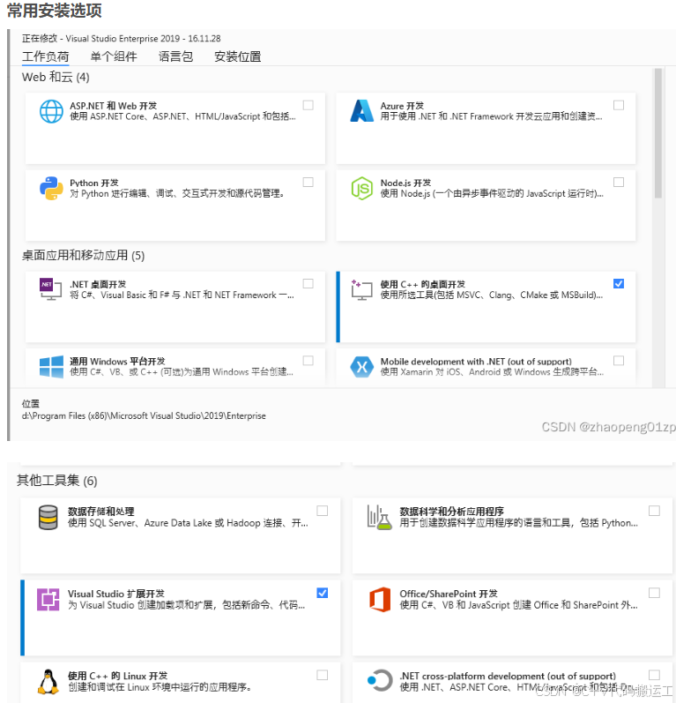676x703 pixels.
Task: Select the Azure 开发 card title
Action: [402, 106]
